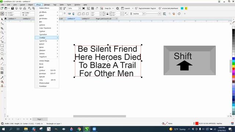The height and width of the screenshot is (132, 235).
Task: Expand the Art Strokes submenu
Action: tap(47, 19)
